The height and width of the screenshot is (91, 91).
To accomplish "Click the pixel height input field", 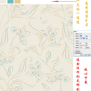I will pyautogui.click(x=82, y=38).
